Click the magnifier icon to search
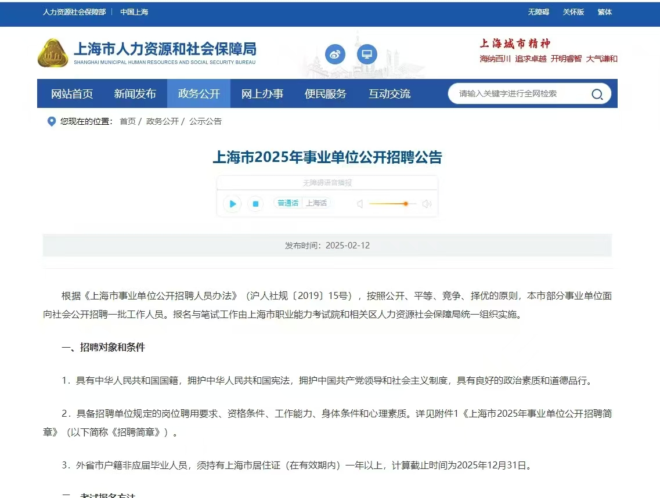The height and width of the screenshot is (498, 660). [597, 93]
